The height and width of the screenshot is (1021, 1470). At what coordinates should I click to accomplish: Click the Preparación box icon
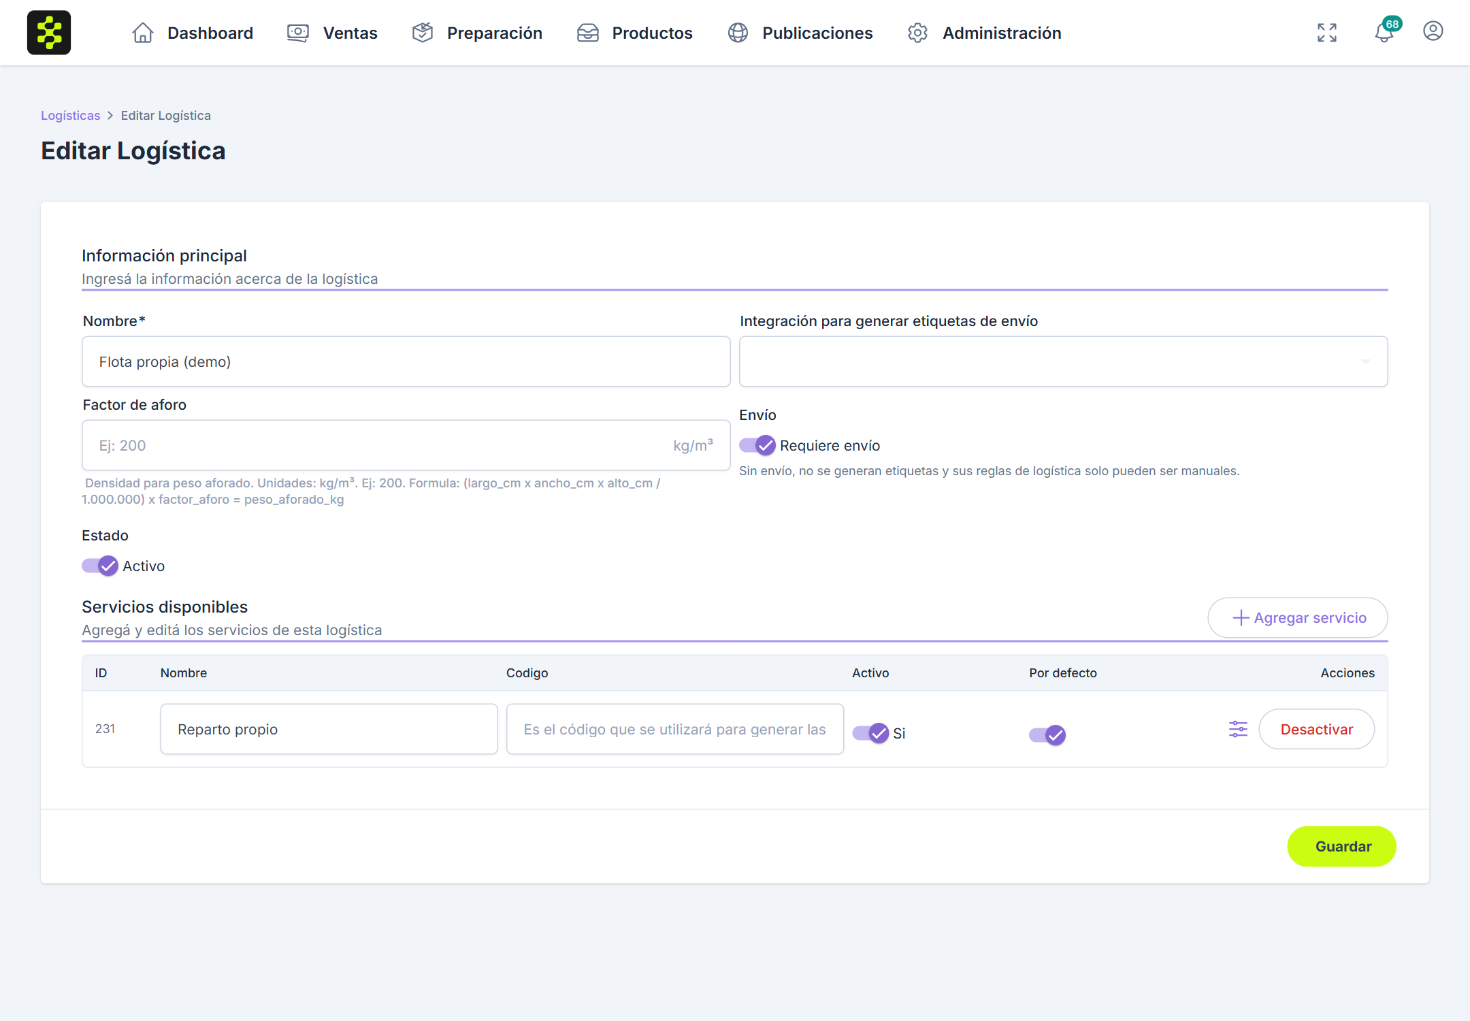(x=423, y=33)
